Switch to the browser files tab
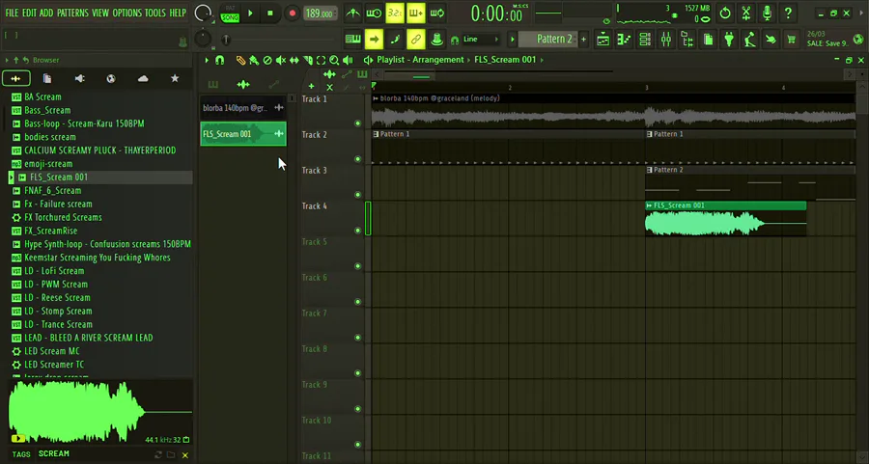 coord(47,79)
